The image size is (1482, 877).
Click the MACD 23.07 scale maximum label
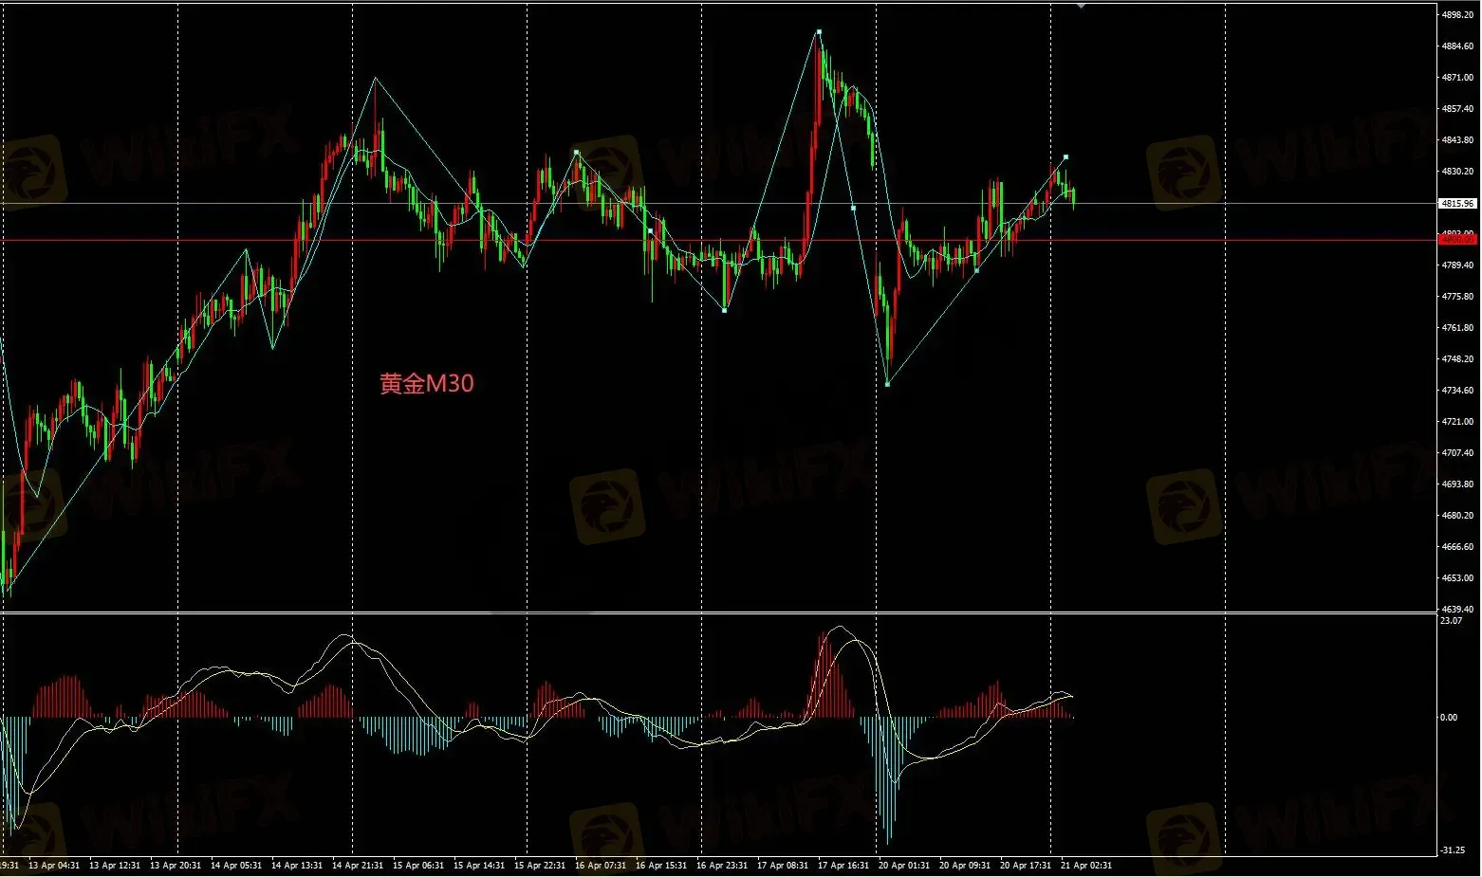tap(1451, 621)
